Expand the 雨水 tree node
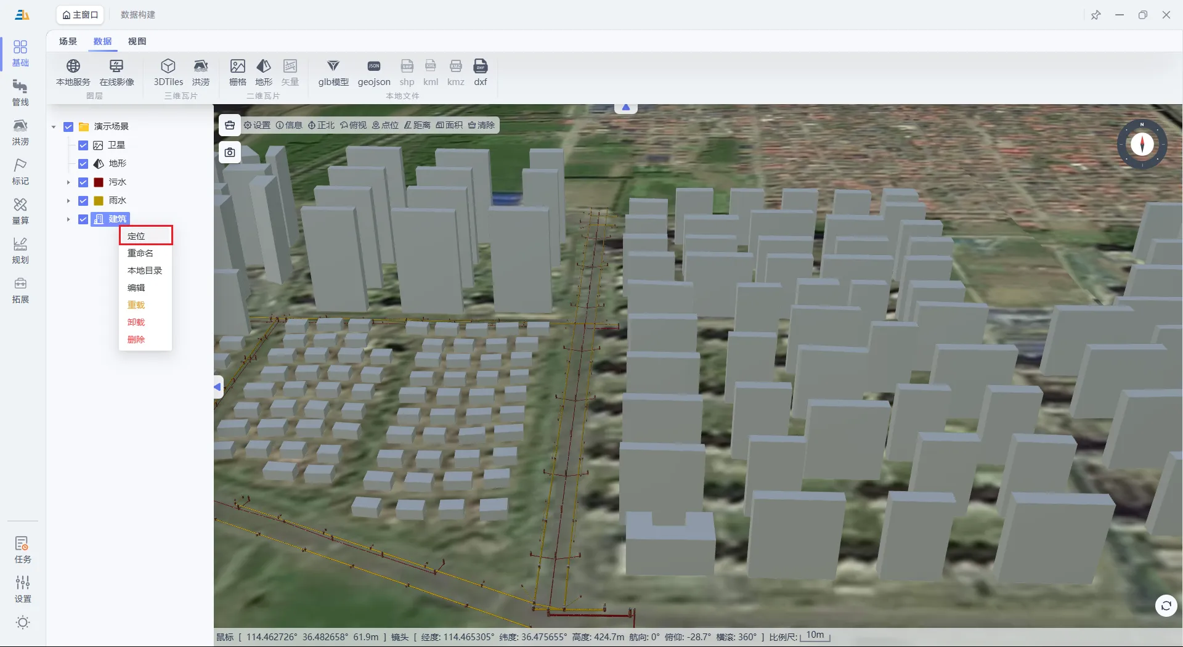The height and width of the screenshot is (647, 1183). tap(68, 201)
